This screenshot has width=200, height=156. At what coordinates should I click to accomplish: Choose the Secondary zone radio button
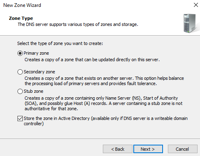(x=20, y=72)
